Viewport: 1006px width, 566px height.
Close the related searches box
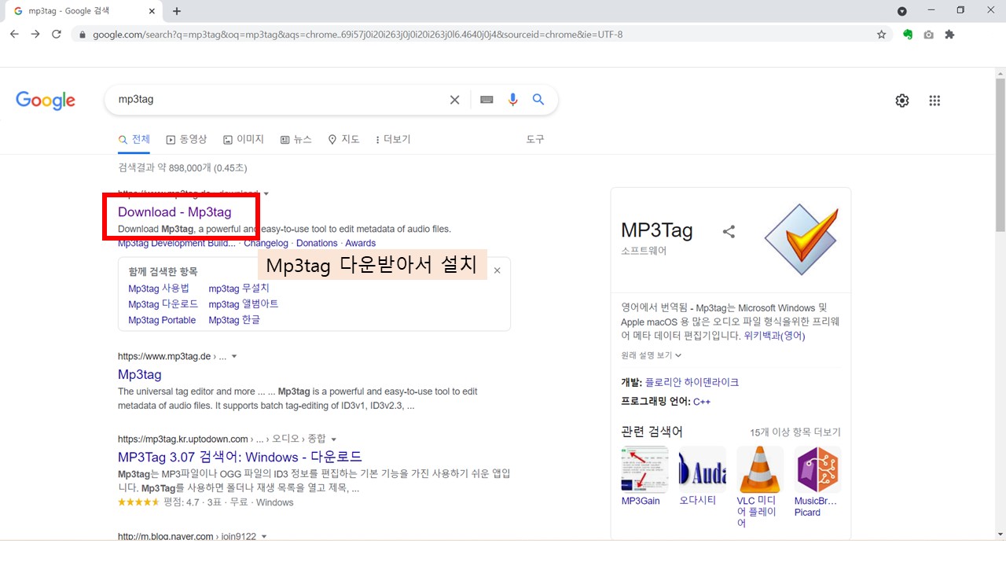pyautogui.click(x=497, y=270)
